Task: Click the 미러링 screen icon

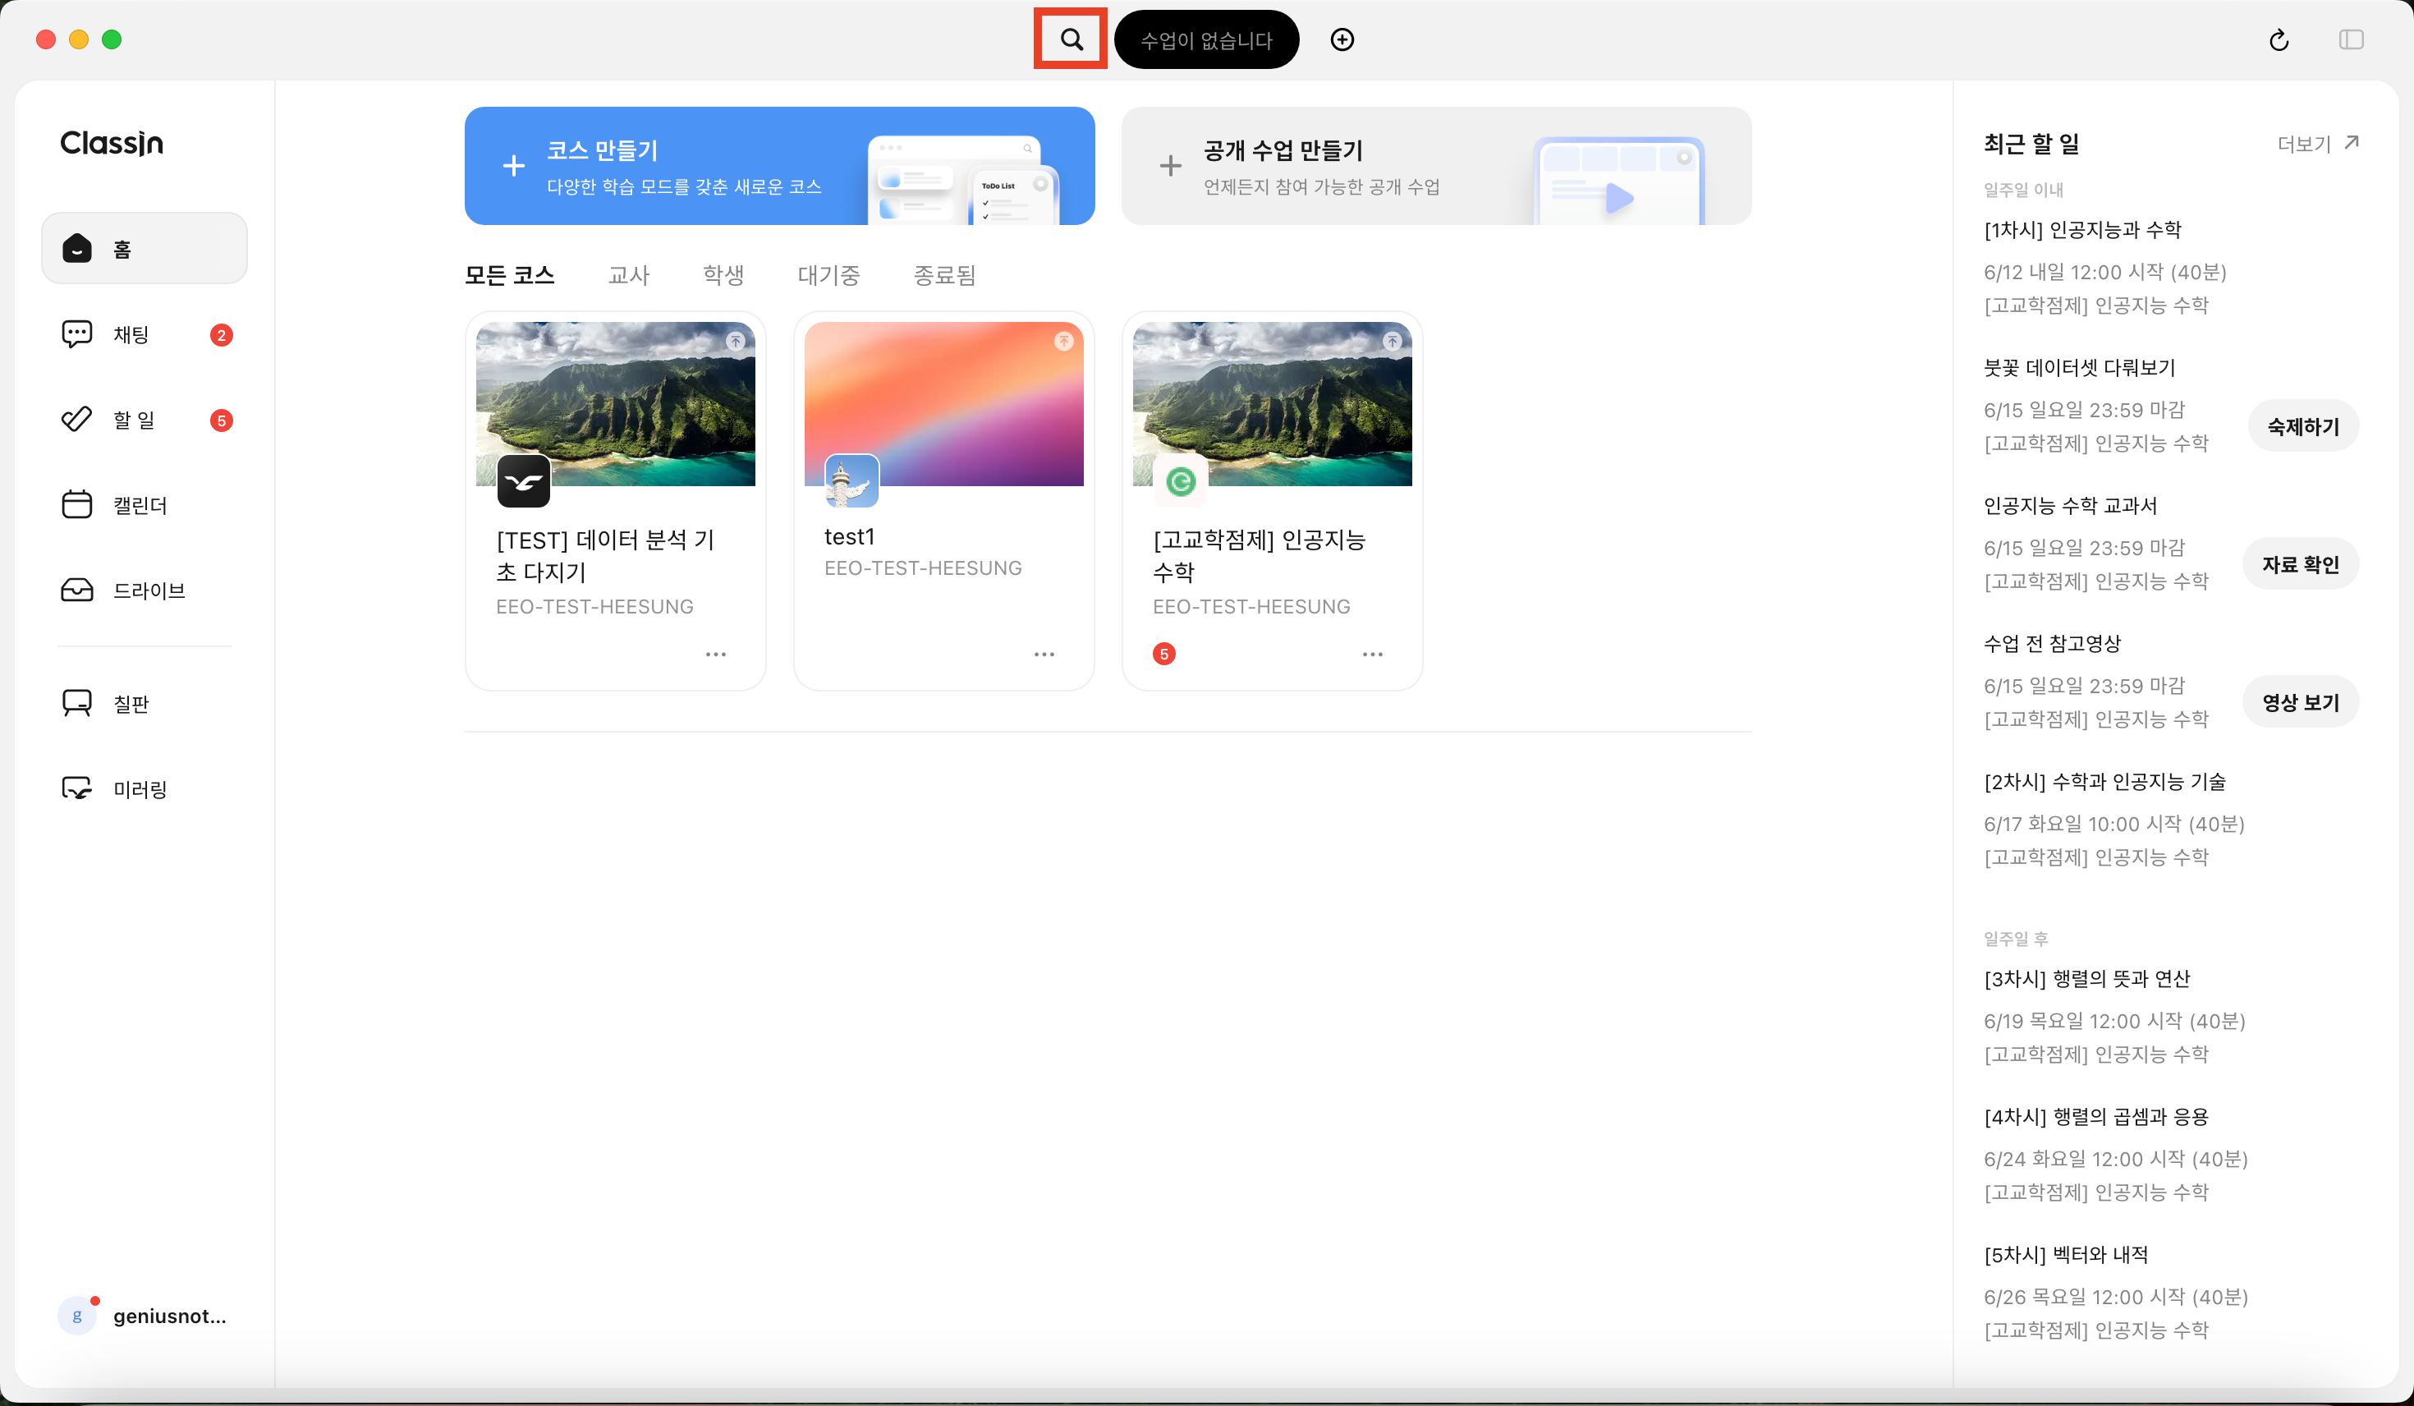Action: 76,788
